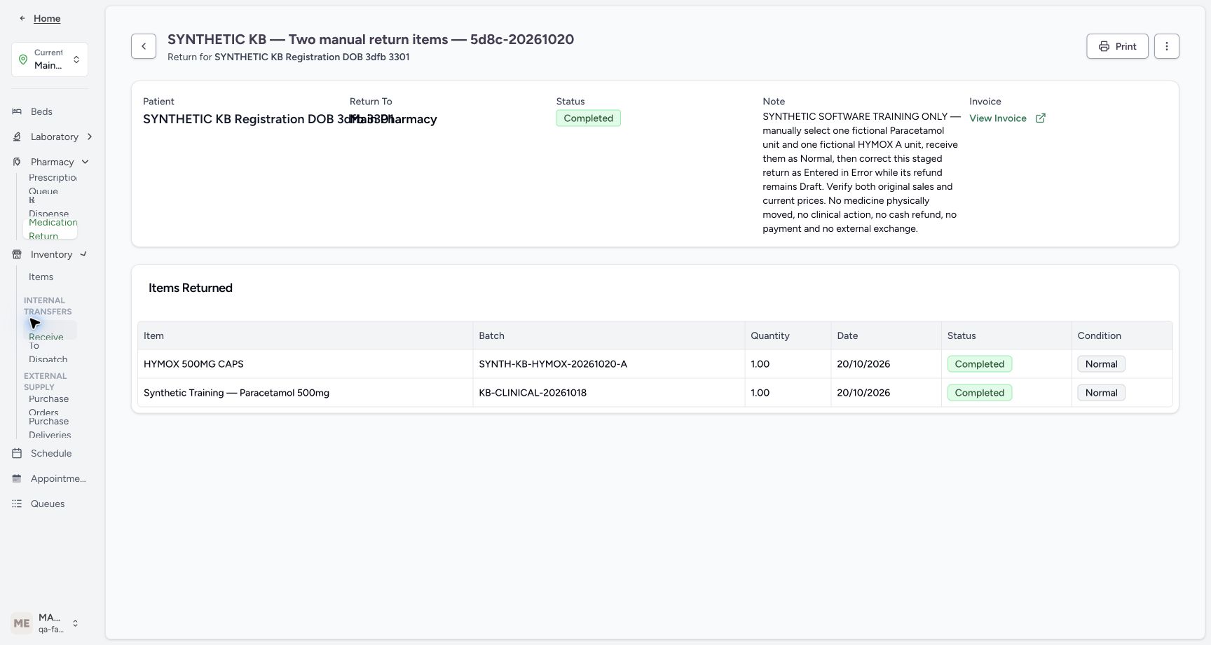Select Medication Return in the sidebar
The width and height of the screenshot is (1211, 645).
(50, 229)
